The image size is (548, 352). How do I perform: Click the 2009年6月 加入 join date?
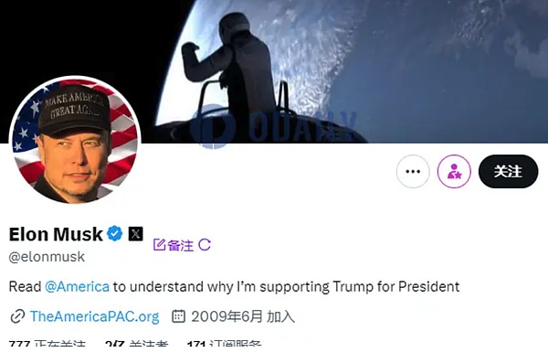pyautogui.click(x=243, y=316)
